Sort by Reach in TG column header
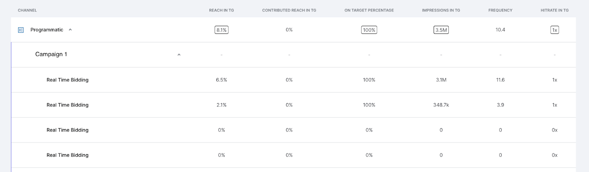Image resolution: width=589 pixels, height=172 pixels. pyautogui.click(x=222, y=10)
